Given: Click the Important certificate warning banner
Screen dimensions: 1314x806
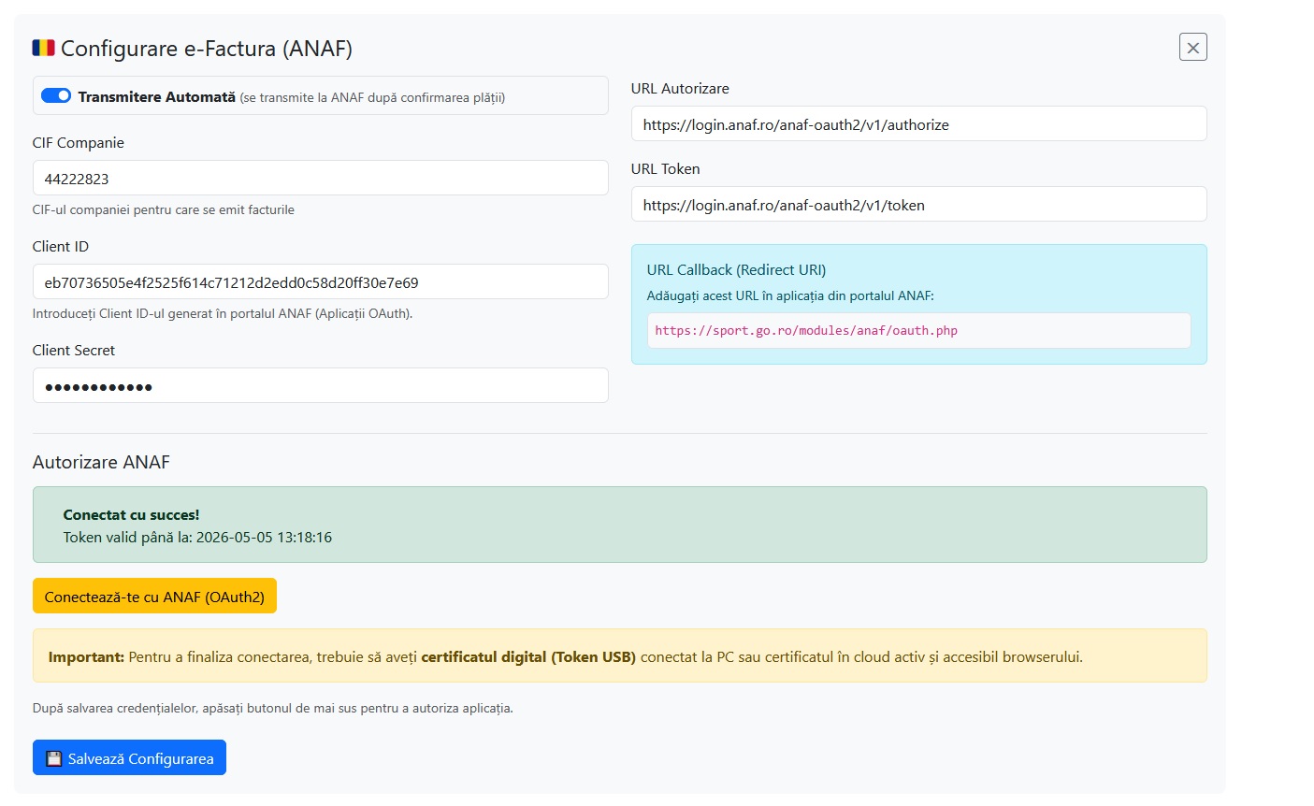Looking at the screenshot, I should (619, 655).
